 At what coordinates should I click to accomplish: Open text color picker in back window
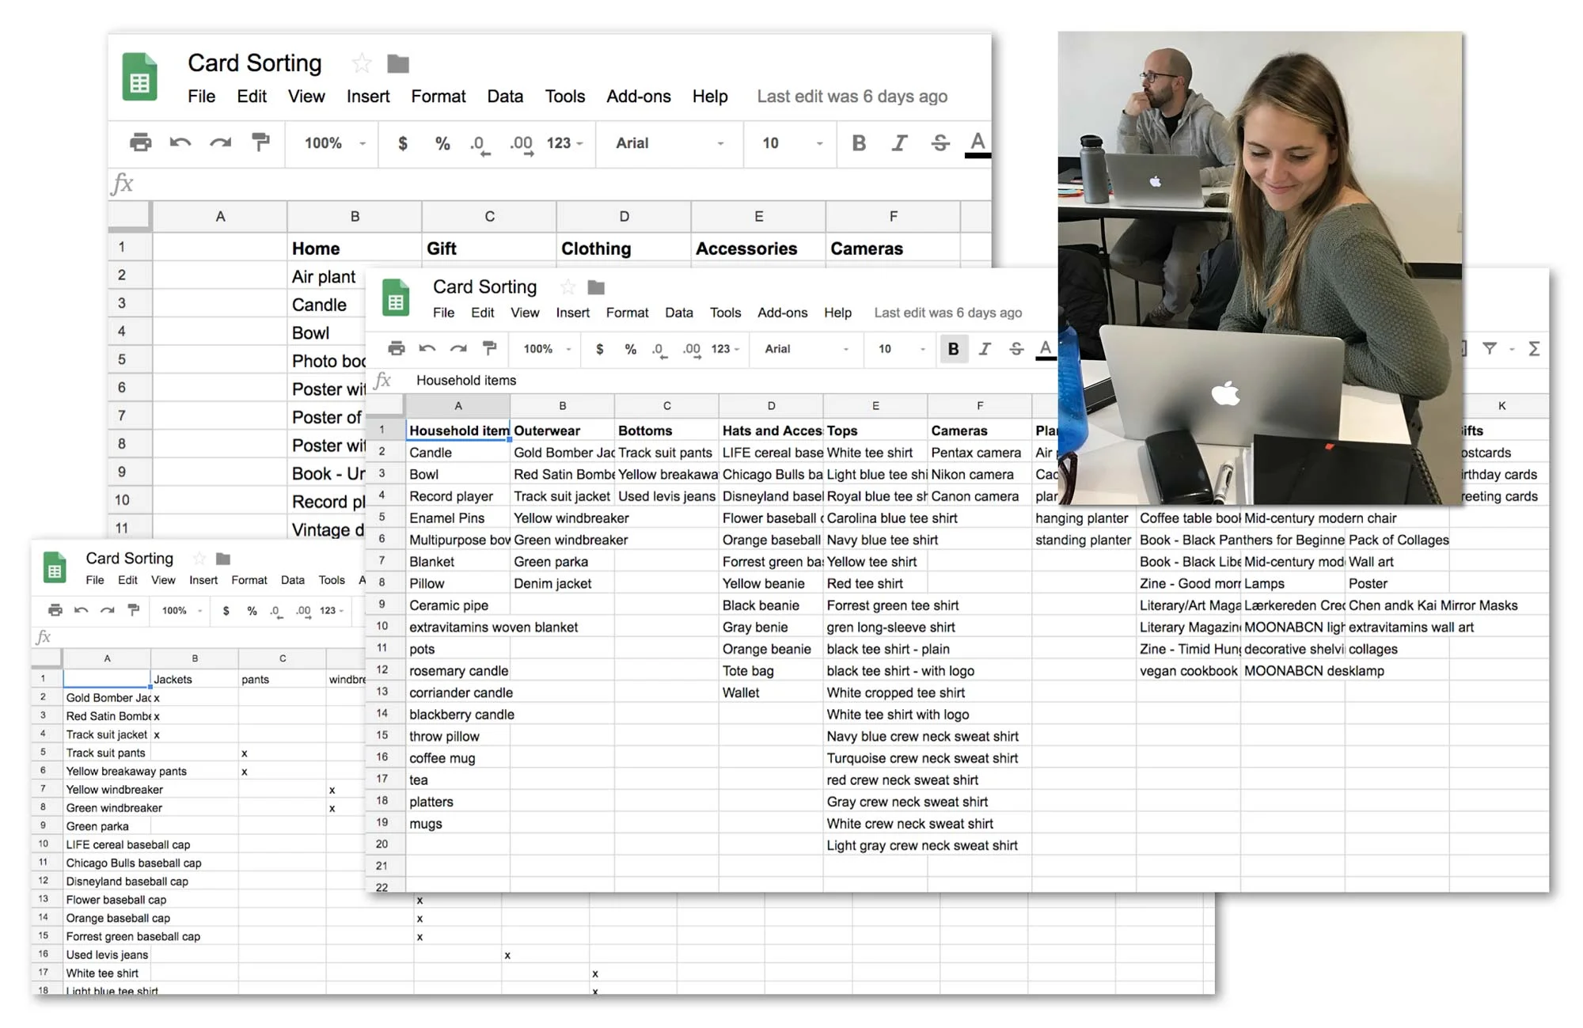point(978,144)
